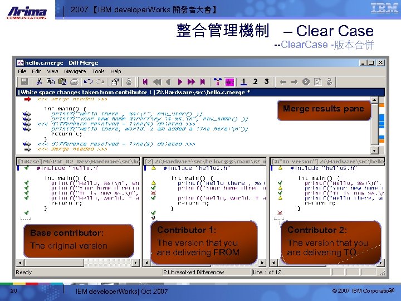Viewport: 401px width, 301px height.
Task: Click the Base pane scroll right arrow
Action: [x=136, y=263]
